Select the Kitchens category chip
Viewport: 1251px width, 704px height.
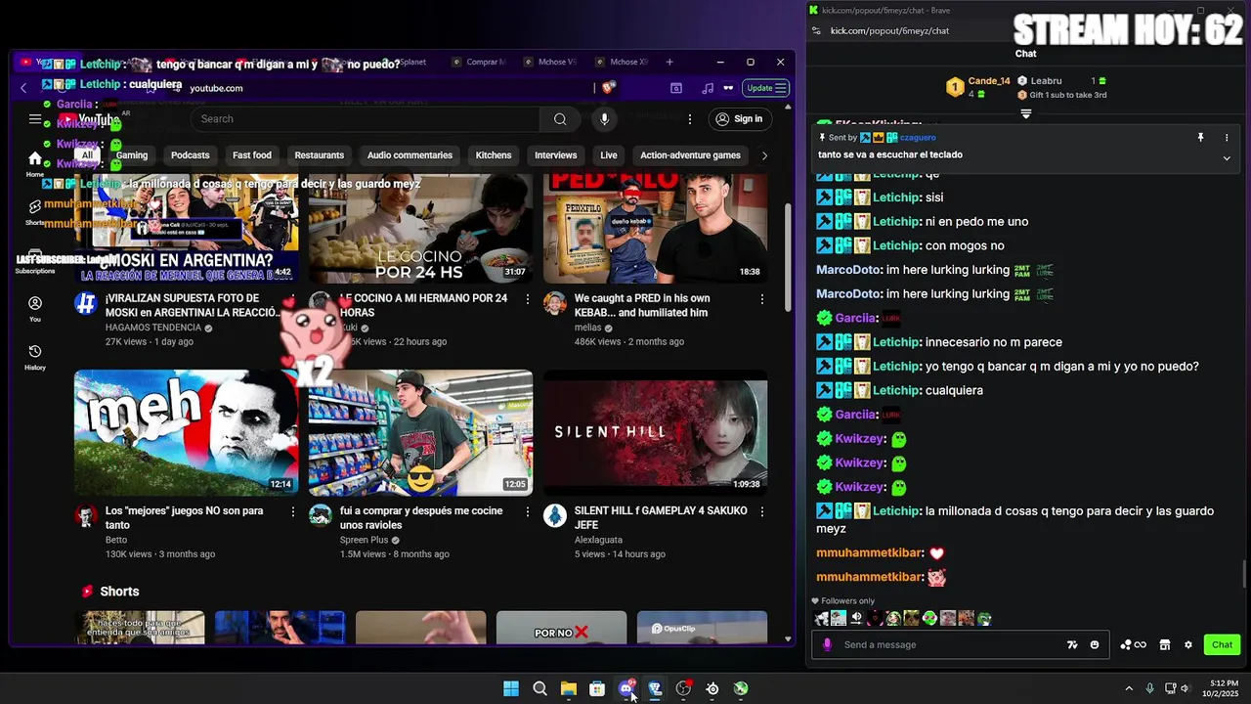[x=494, y=155]
